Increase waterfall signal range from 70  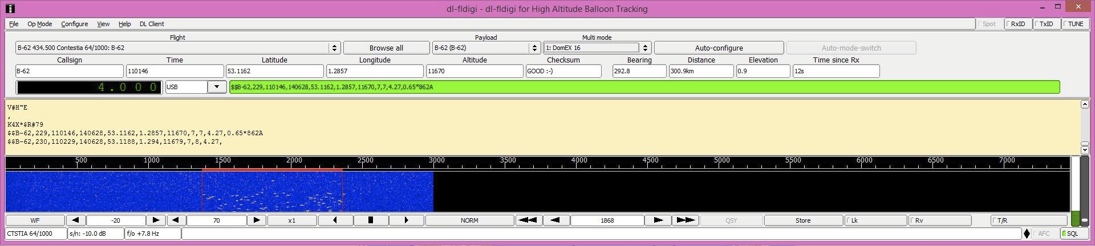coord(257,220)
